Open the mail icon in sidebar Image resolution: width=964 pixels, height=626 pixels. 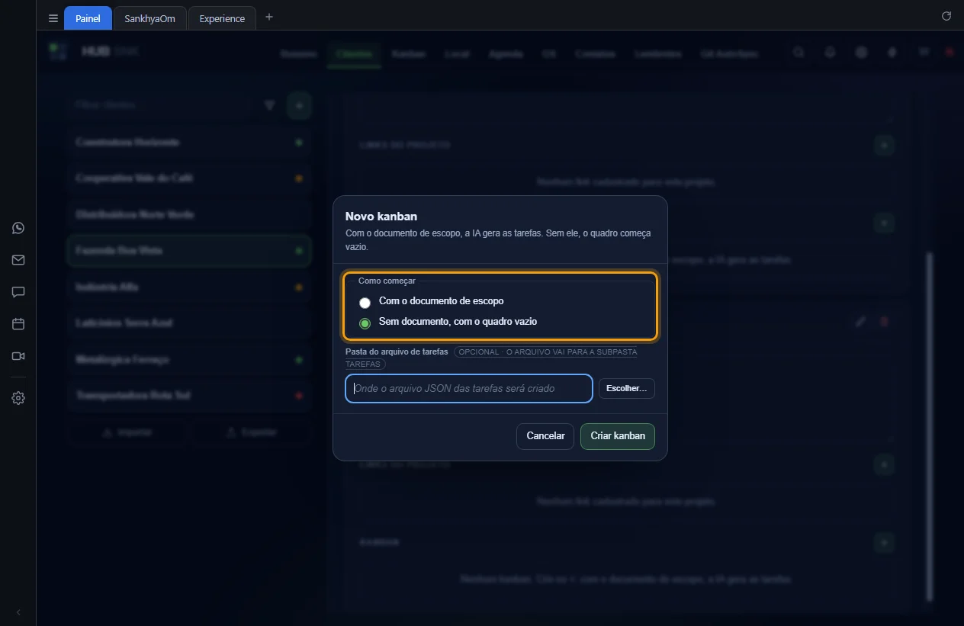(18, 260)
